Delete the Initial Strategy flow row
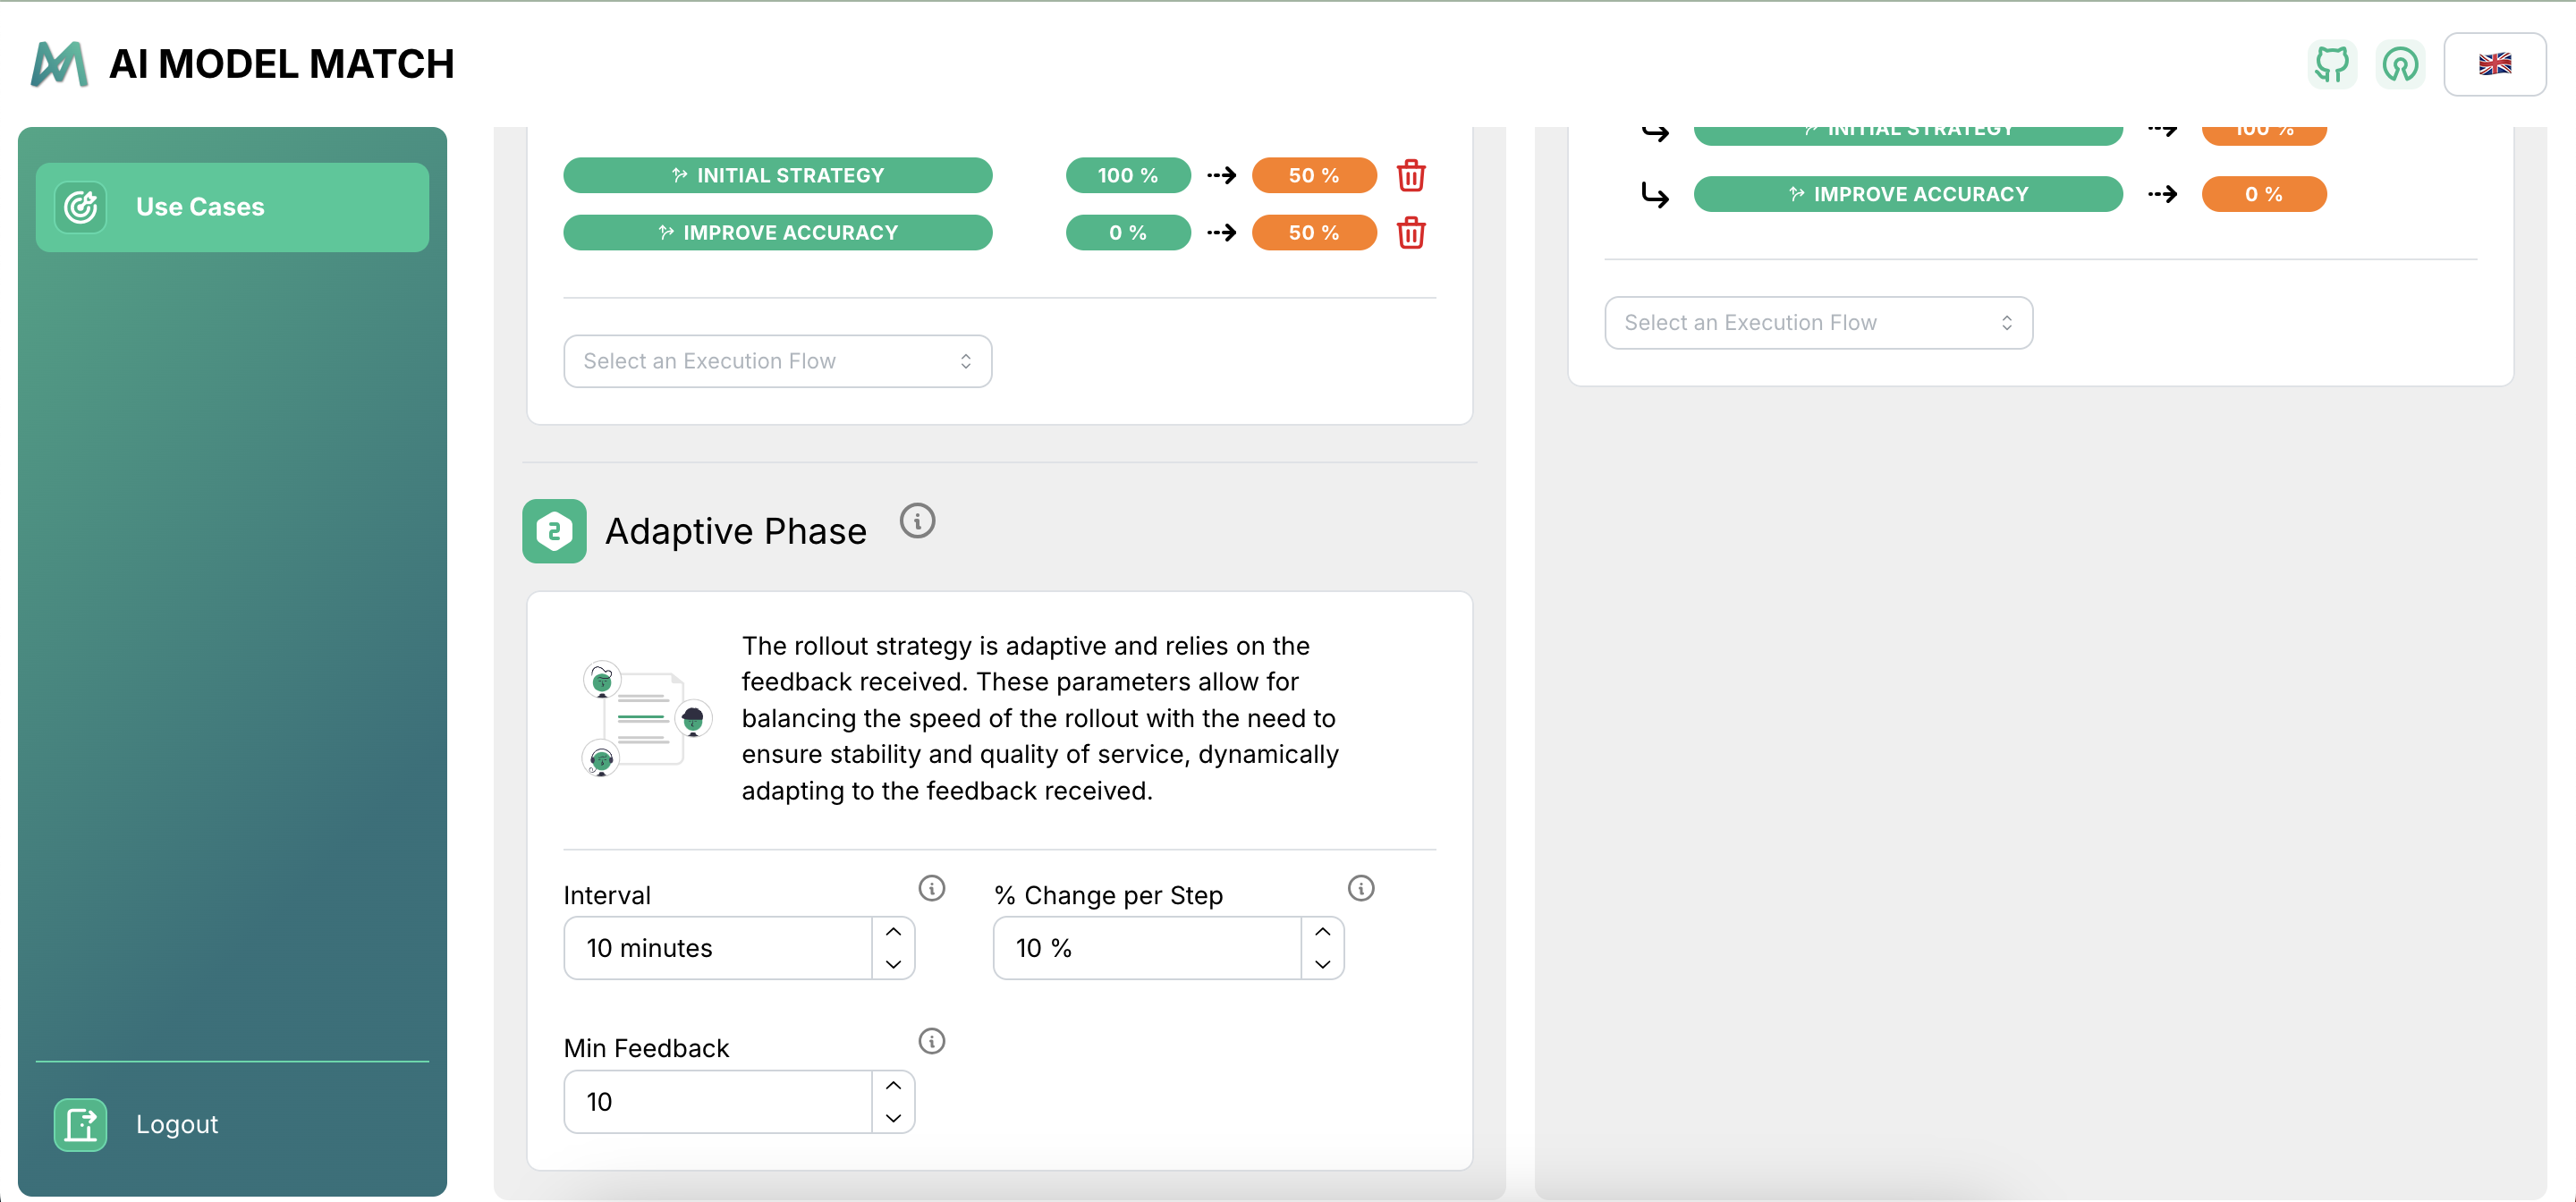The width and height of the screenshot is (2576, 1202). (x=1410, y=176)
